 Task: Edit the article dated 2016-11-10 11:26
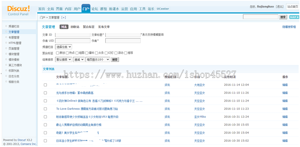pyautogui.click(x=285, y=93)
